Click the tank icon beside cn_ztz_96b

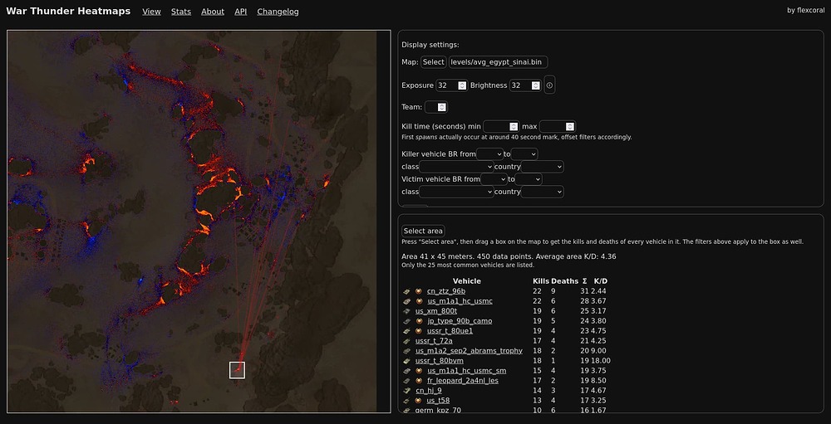pos(406,291)
